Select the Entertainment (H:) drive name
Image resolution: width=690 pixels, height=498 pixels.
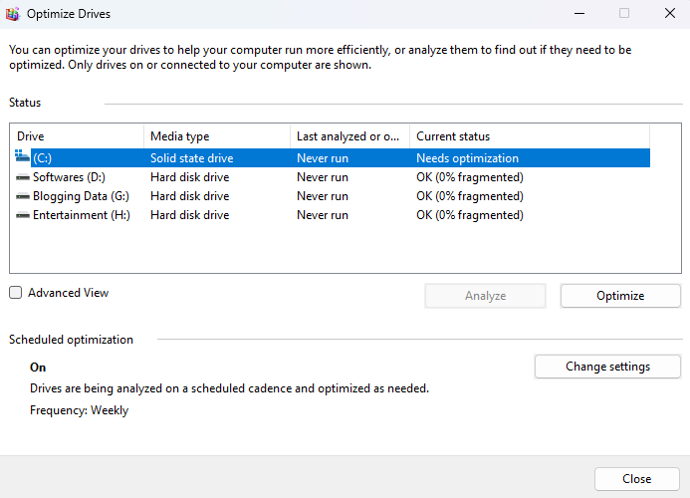pyautogui.click(x=82, y=215)
